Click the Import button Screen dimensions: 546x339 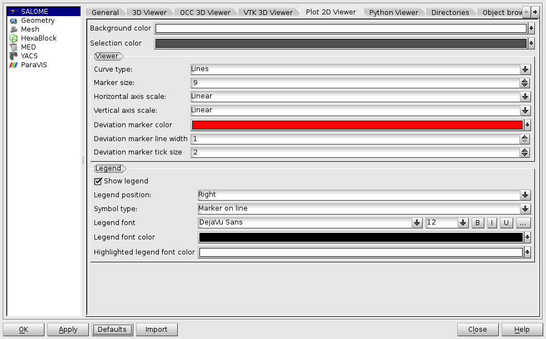(157, 329)
